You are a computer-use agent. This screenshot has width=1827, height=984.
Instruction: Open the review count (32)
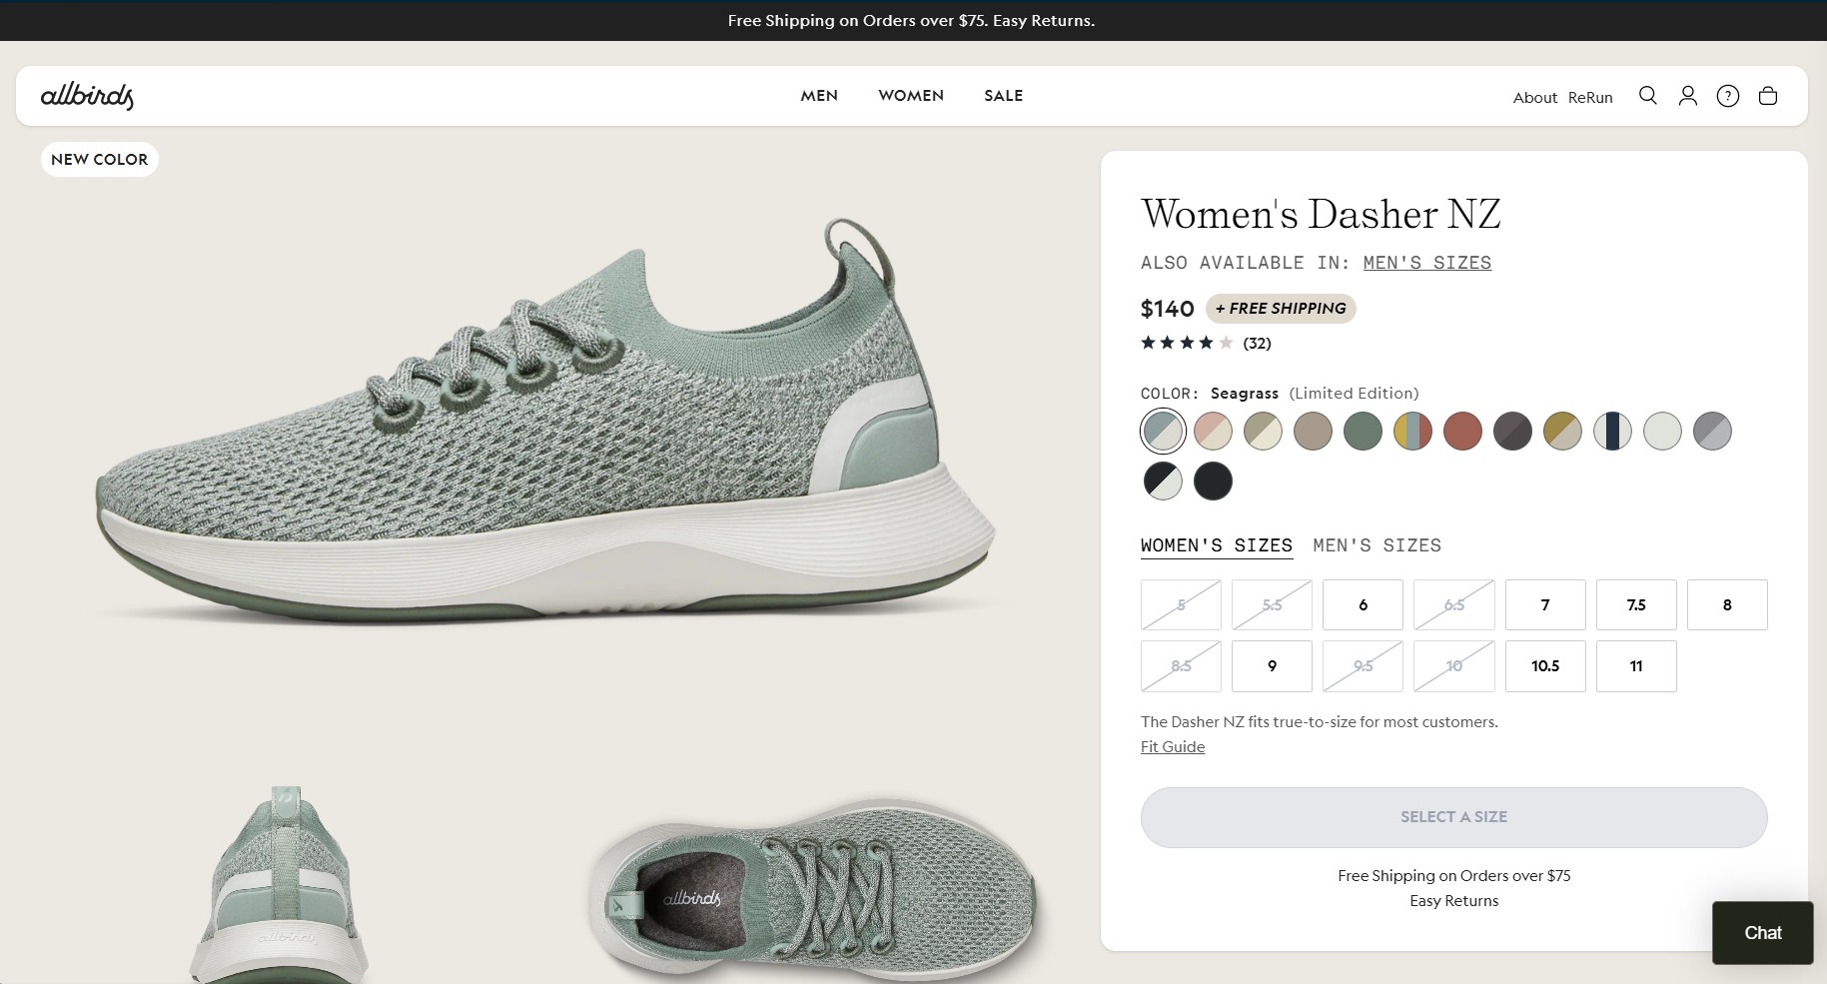coord(1257,344)
